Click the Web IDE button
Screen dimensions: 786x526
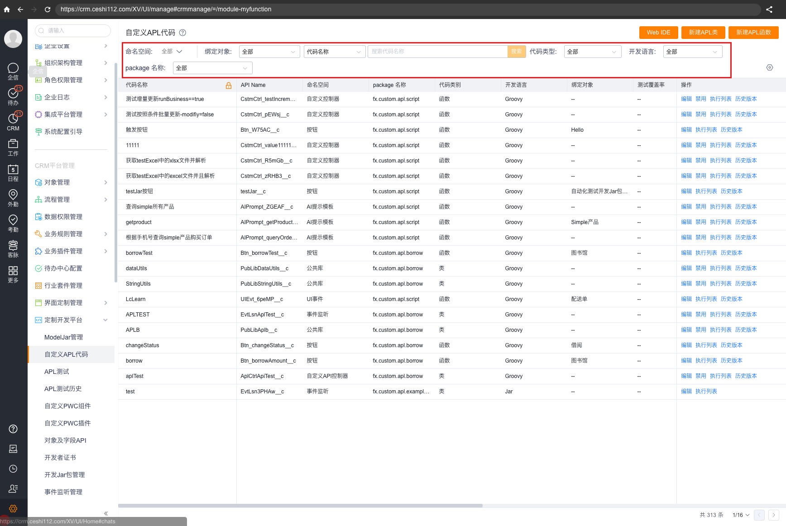point(658,33)
